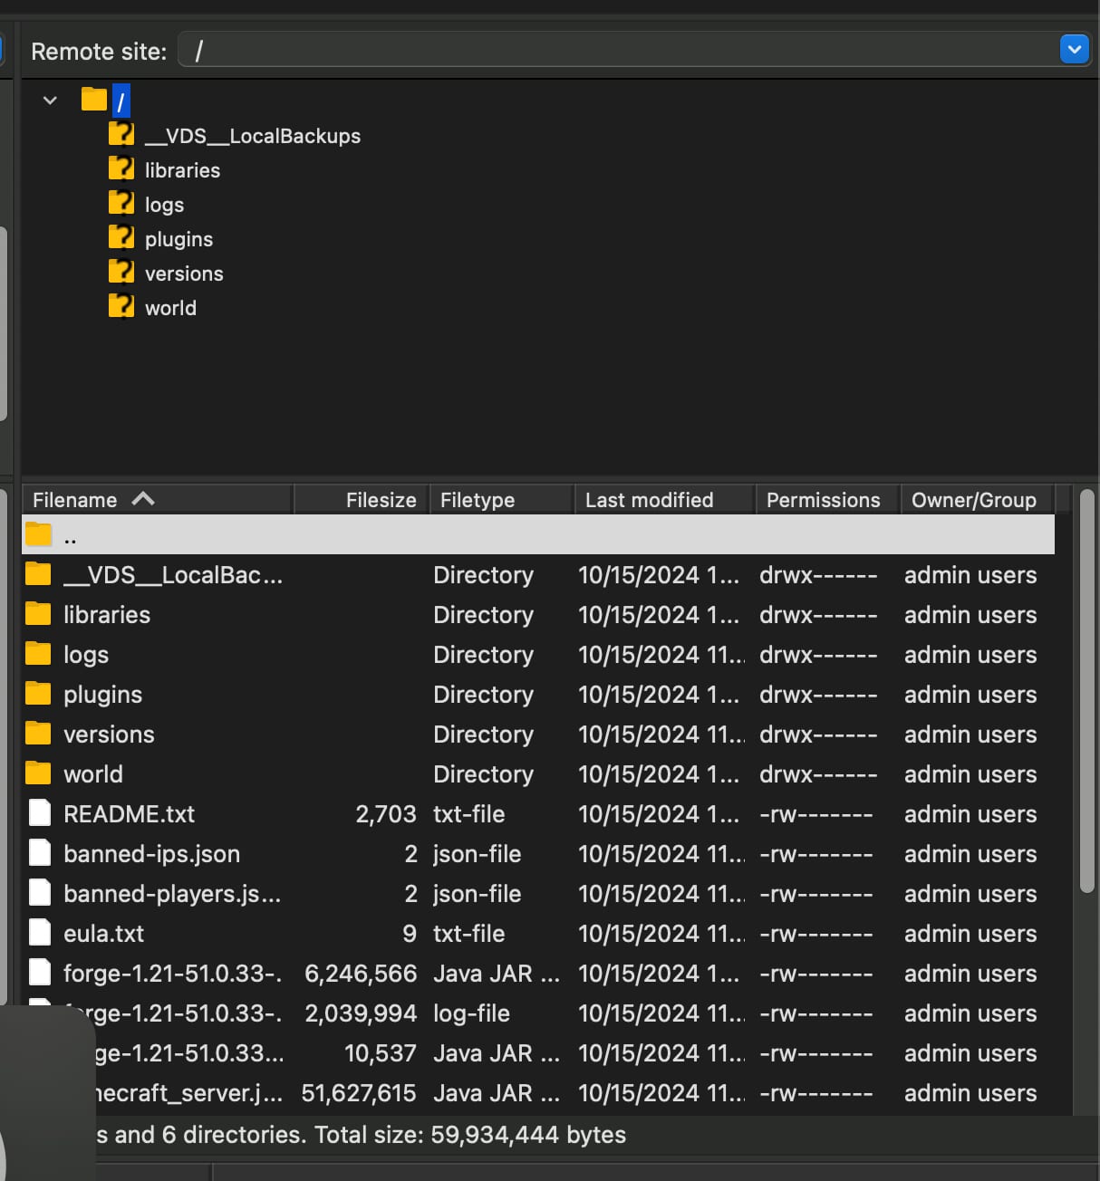Click the Permissions column header
This screenshot has width=1100, height=1181.
[x=823, y=500]
